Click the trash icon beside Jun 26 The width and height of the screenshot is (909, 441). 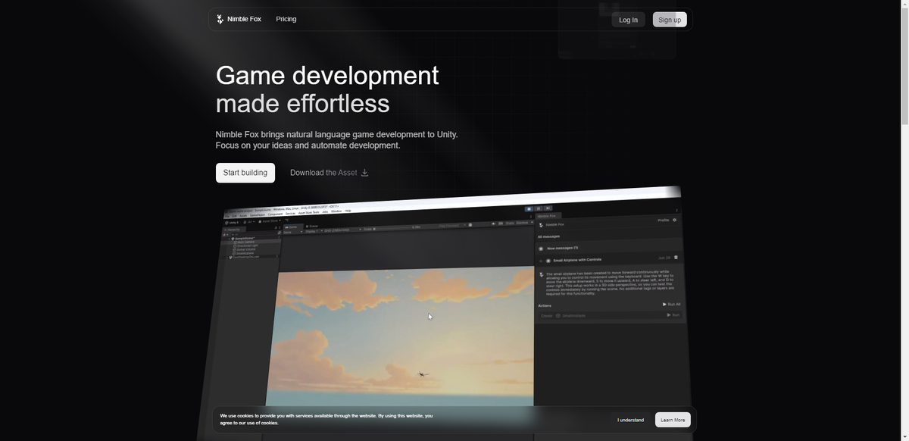pyautogui.click(x=676, y=258)
